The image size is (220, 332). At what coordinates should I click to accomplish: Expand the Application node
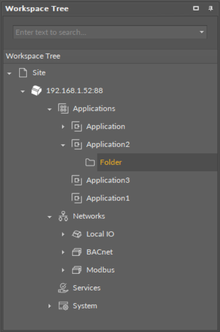63,127
